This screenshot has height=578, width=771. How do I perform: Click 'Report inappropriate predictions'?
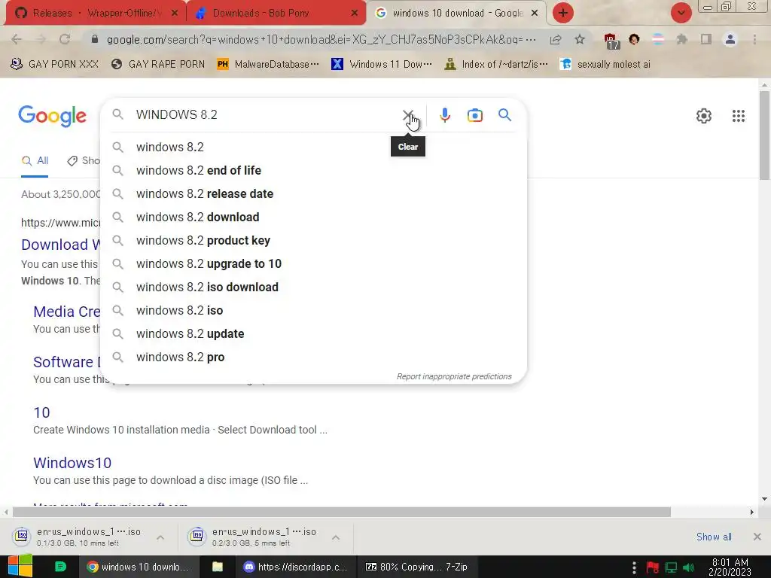pyautogui.click(x=454, y=376)
